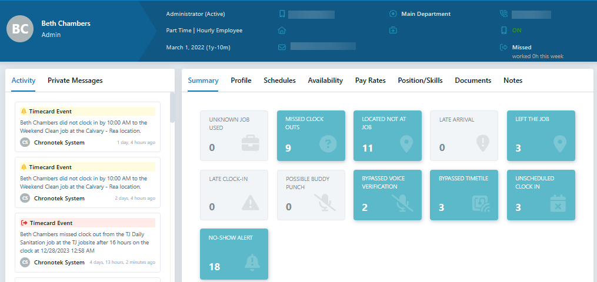Image resolution: width=597 pixels, height=282 pixels.
Task: Click the mobile device icon beside ON
Action: [x=503, y=31]
